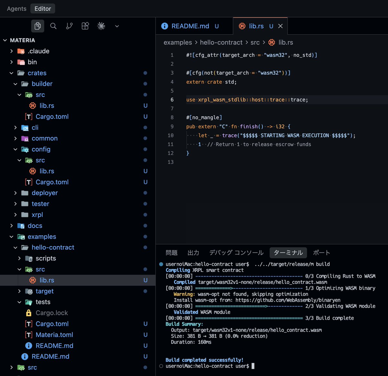Click the Materia.toml file type icon
The width and height of the screenshot is (388, 376).
[x=29, y=335]
